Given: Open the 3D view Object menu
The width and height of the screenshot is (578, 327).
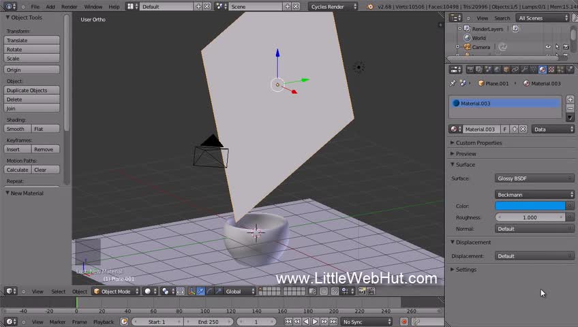Looking at the screenshot, I should [80, 292].
